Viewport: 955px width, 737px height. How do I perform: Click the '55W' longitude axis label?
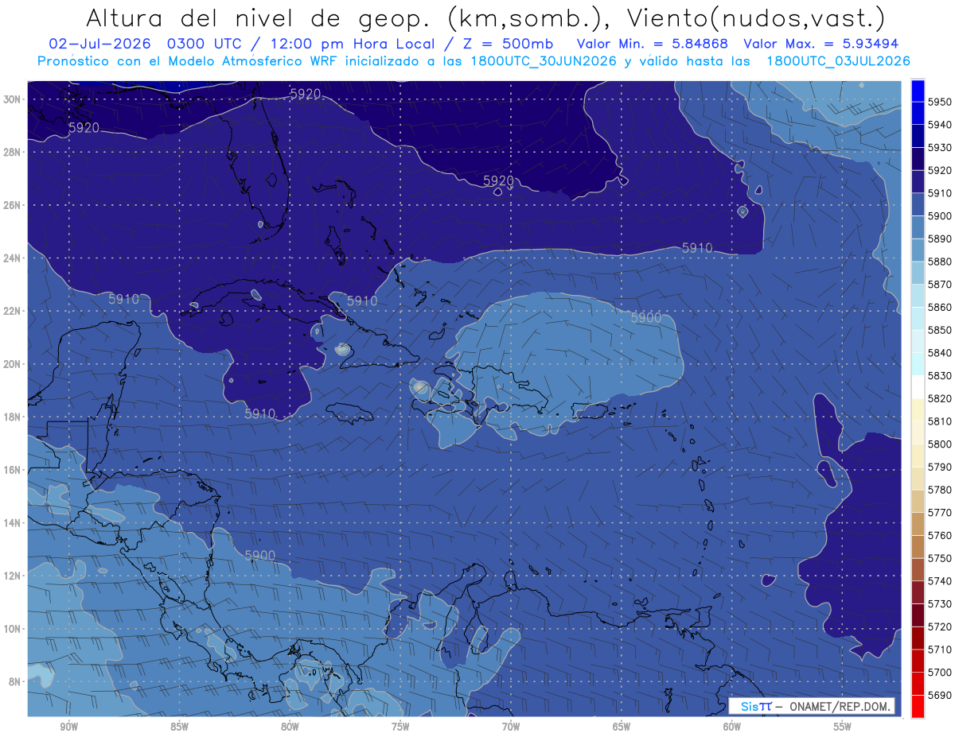(x=842, y=726)
